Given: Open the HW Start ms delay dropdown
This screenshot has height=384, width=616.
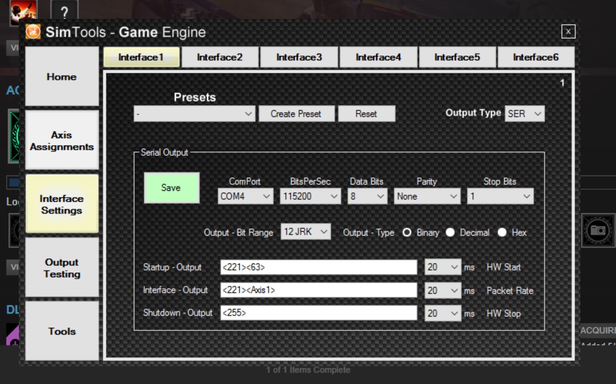Looking at the screenshot, I should 443,267.
